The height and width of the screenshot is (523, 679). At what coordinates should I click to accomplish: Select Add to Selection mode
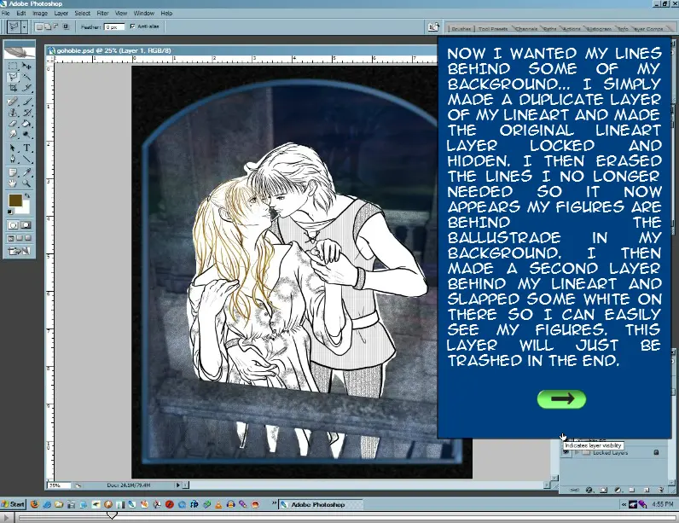47,26
